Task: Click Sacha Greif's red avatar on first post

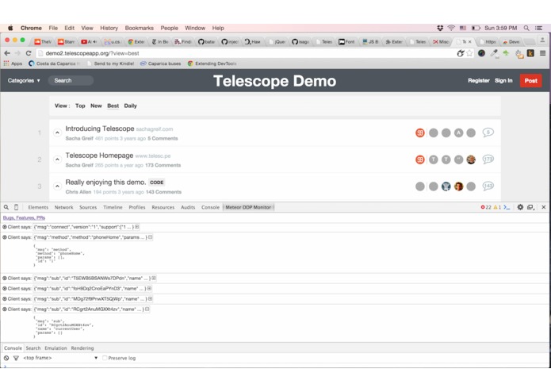Action: click(x=420, y=133)
